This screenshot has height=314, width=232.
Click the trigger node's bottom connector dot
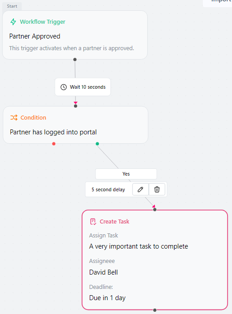(75, 60)
